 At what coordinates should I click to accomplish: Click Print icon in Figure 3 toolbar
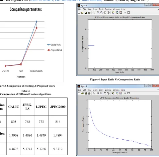click(x=89, y=93)
